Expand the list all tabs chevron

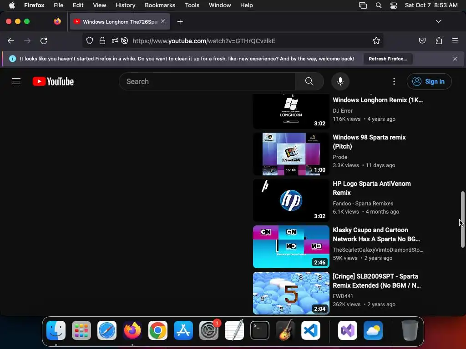438,21
